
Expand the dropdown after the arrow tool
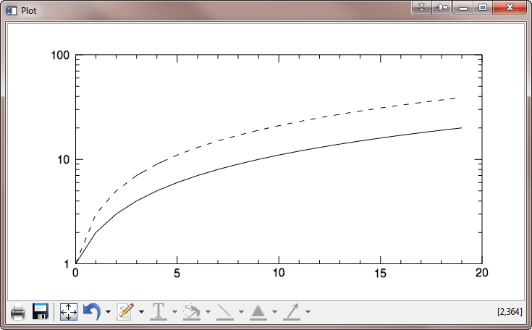click(308, 313)
